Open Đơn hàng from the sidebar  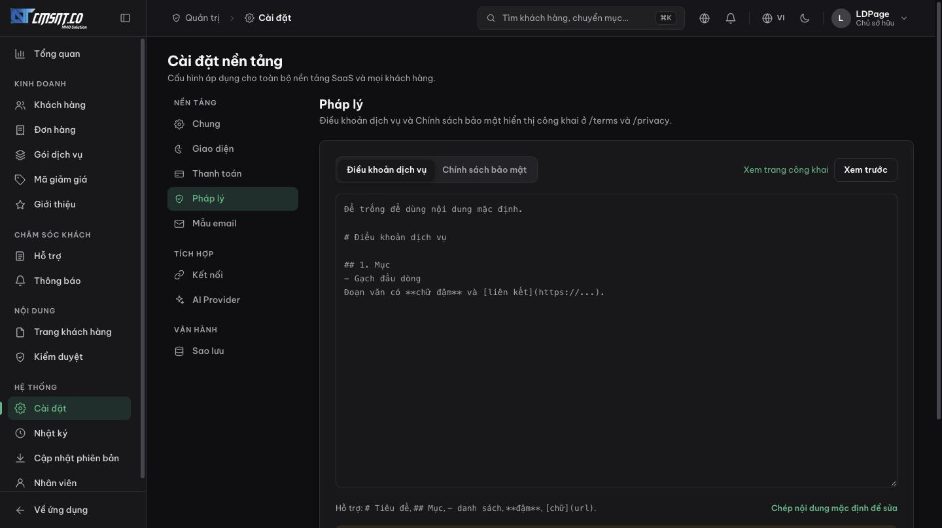tap(69, 130)
